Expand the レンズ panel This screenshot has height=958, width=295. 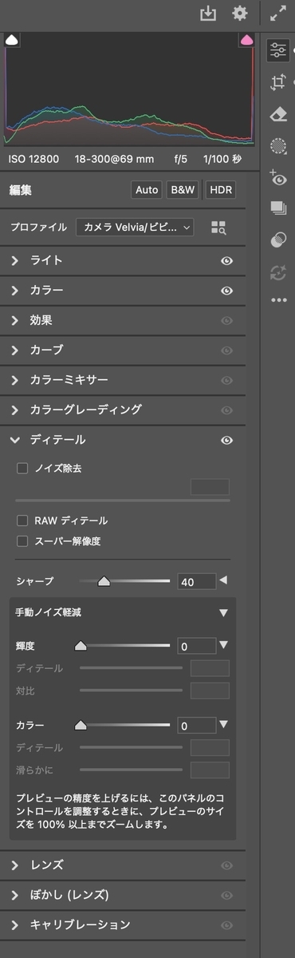[15, 865]
